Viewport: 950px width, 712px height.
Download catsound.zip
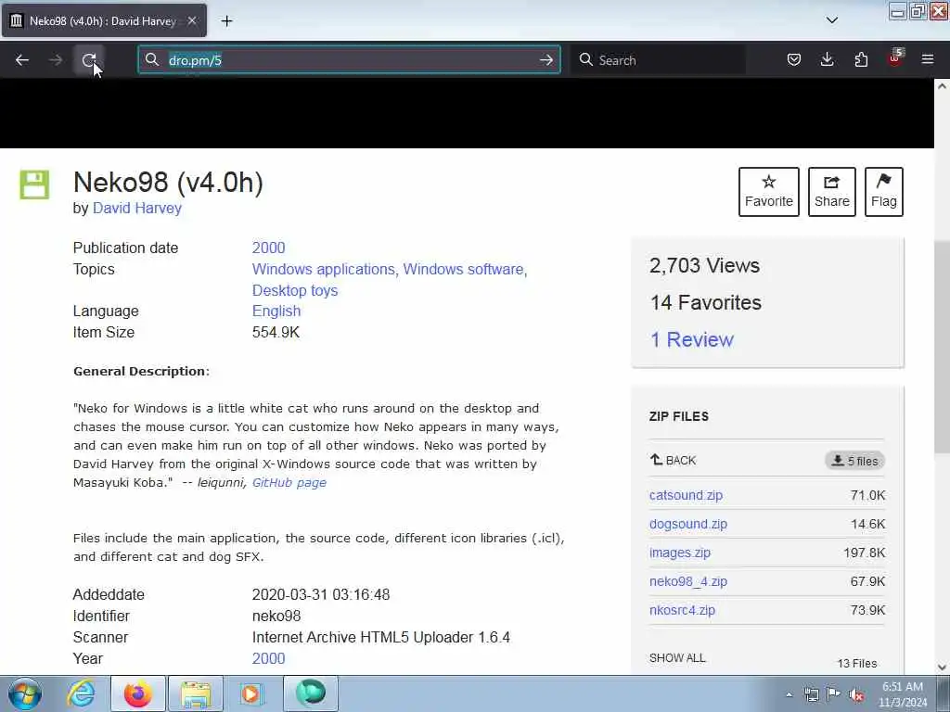point(686,495)
